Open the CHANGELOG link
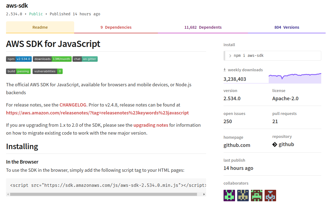This screenshot has height=204, width=330. click(x=73, y=105)
